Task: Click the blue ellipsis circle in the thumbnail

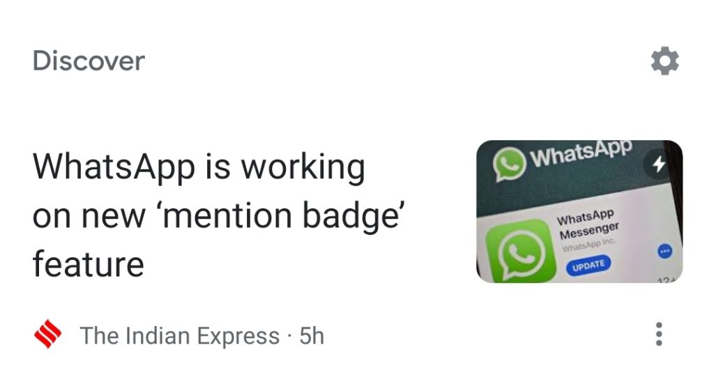Action: click(x=664, y=252)
